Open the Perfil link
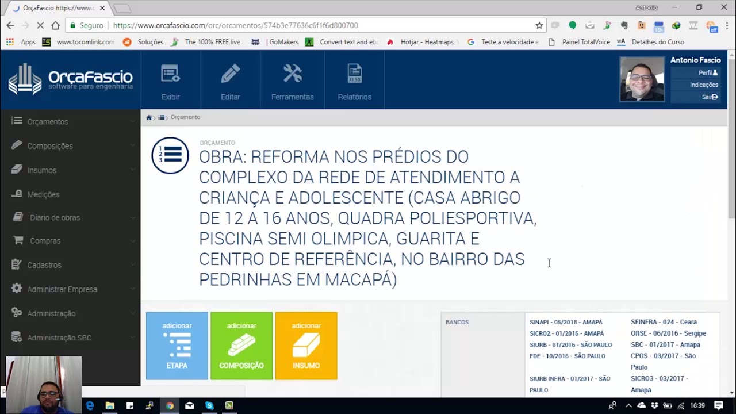This screenshot has height=414, width=736. 708,72
